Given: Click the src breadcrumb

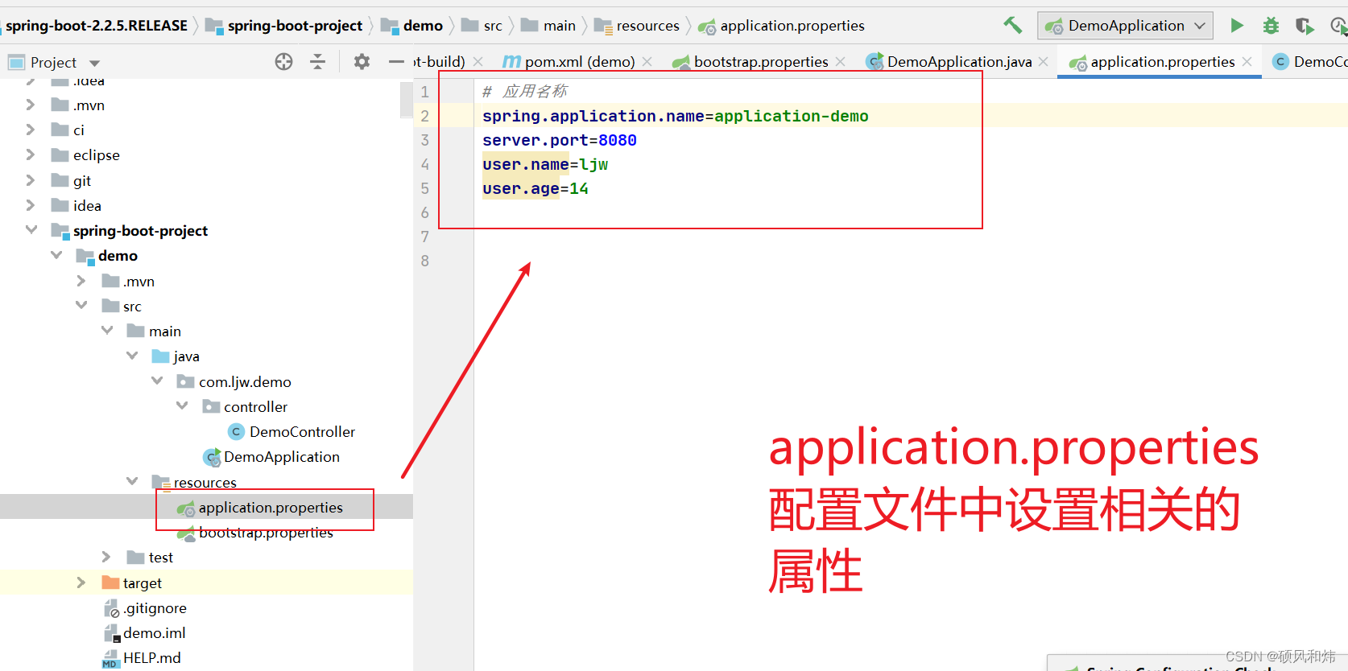Looking at the screenshot, I should pyautogui.click(x=493, y=26).
